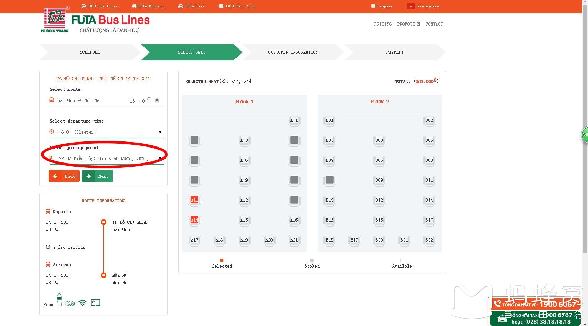This screenshot has width=588, height=326.
Task: Click the Next button
Action: click(x=97, y=176)
